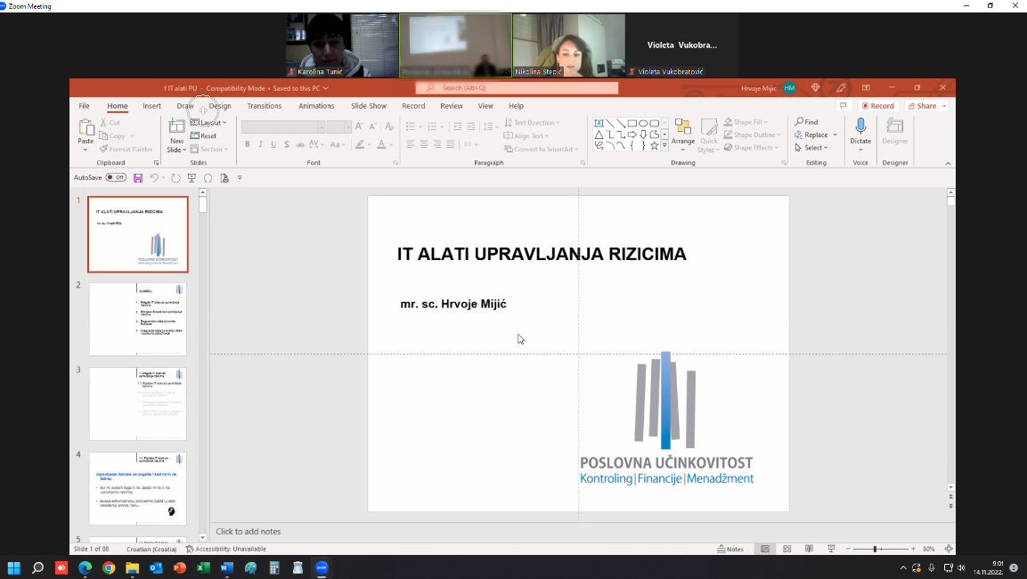Screen dimensions: 1027x579
Task: Open Slide Sorter view in status bar
Action: pos(787,549)
